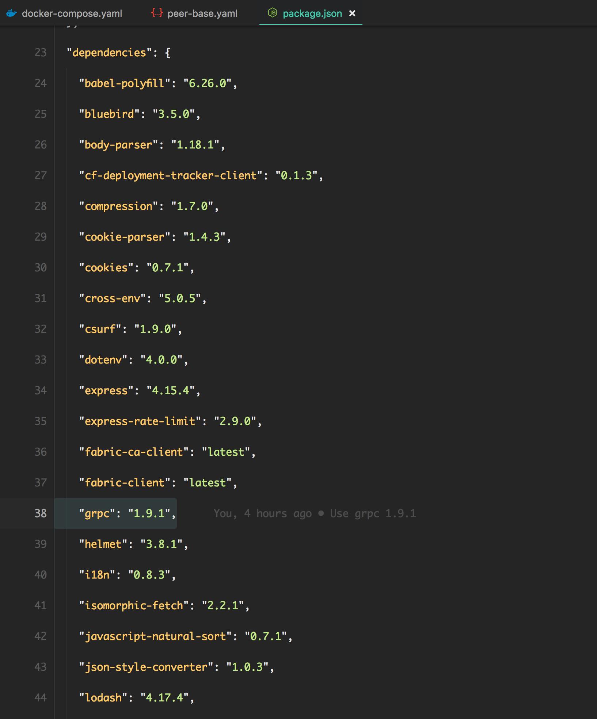Click the "6.26.0" version value
This screenshot has height=719, width=597.
click(x=208, y=83)
